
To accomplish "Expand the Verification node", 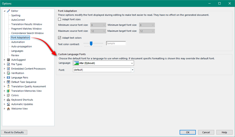I will coord(4,73).
